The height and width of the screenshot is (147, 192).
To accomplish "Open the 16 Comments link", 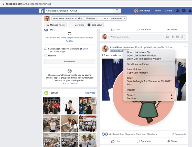I will click(178, 134).
